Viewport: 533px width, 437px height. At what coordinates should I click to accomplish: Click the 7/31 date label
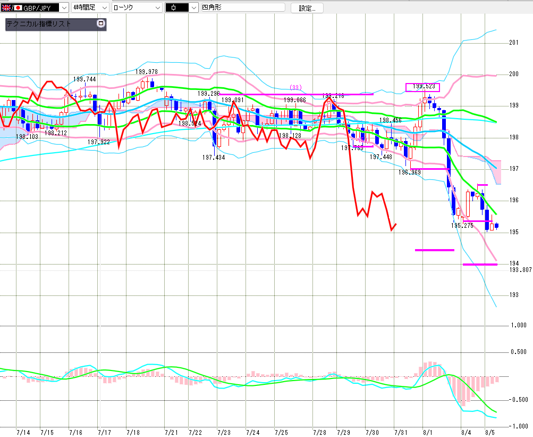coord(401,433)
